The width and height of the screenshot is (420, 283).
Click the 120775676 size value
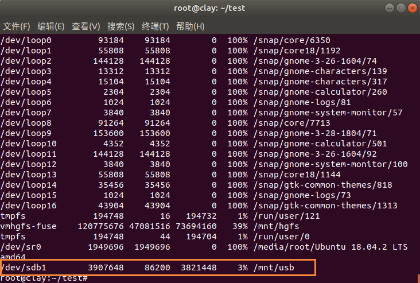pyautogui.click(x=101, y=226)
